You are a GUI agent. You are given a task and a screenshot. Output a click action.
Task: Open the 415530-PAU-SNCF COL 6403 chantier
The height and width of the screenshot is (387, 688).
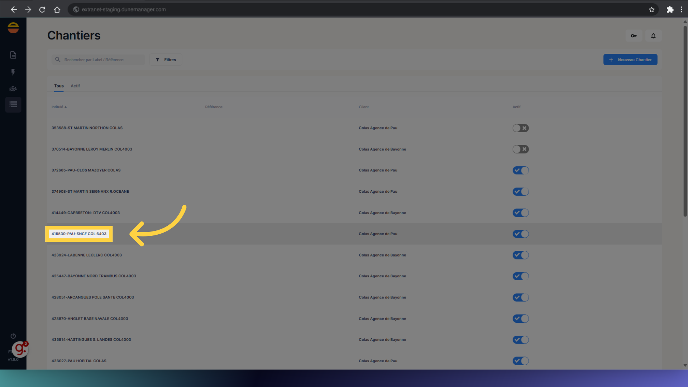(79, 234)
